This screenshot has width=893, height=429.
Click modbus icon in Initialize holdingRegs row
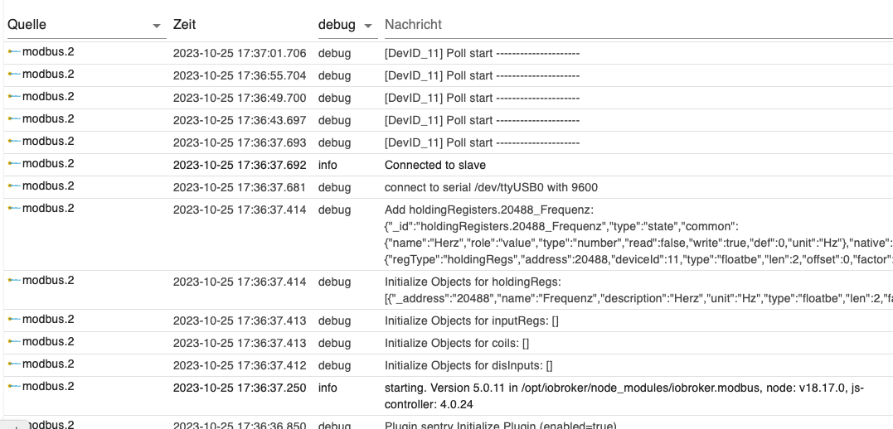click(14, 281)
